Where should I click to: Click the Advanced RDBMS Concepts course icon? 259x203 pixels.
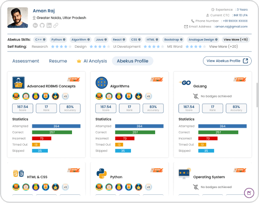tap(18, 83)
